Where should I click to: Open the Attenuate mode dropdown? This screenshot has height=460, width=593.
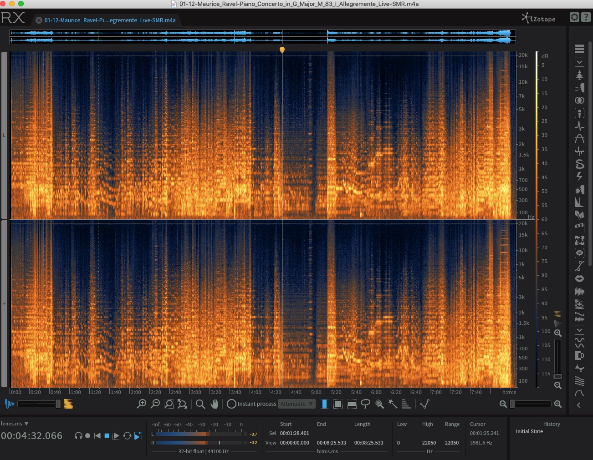click(x=297, y=404)
